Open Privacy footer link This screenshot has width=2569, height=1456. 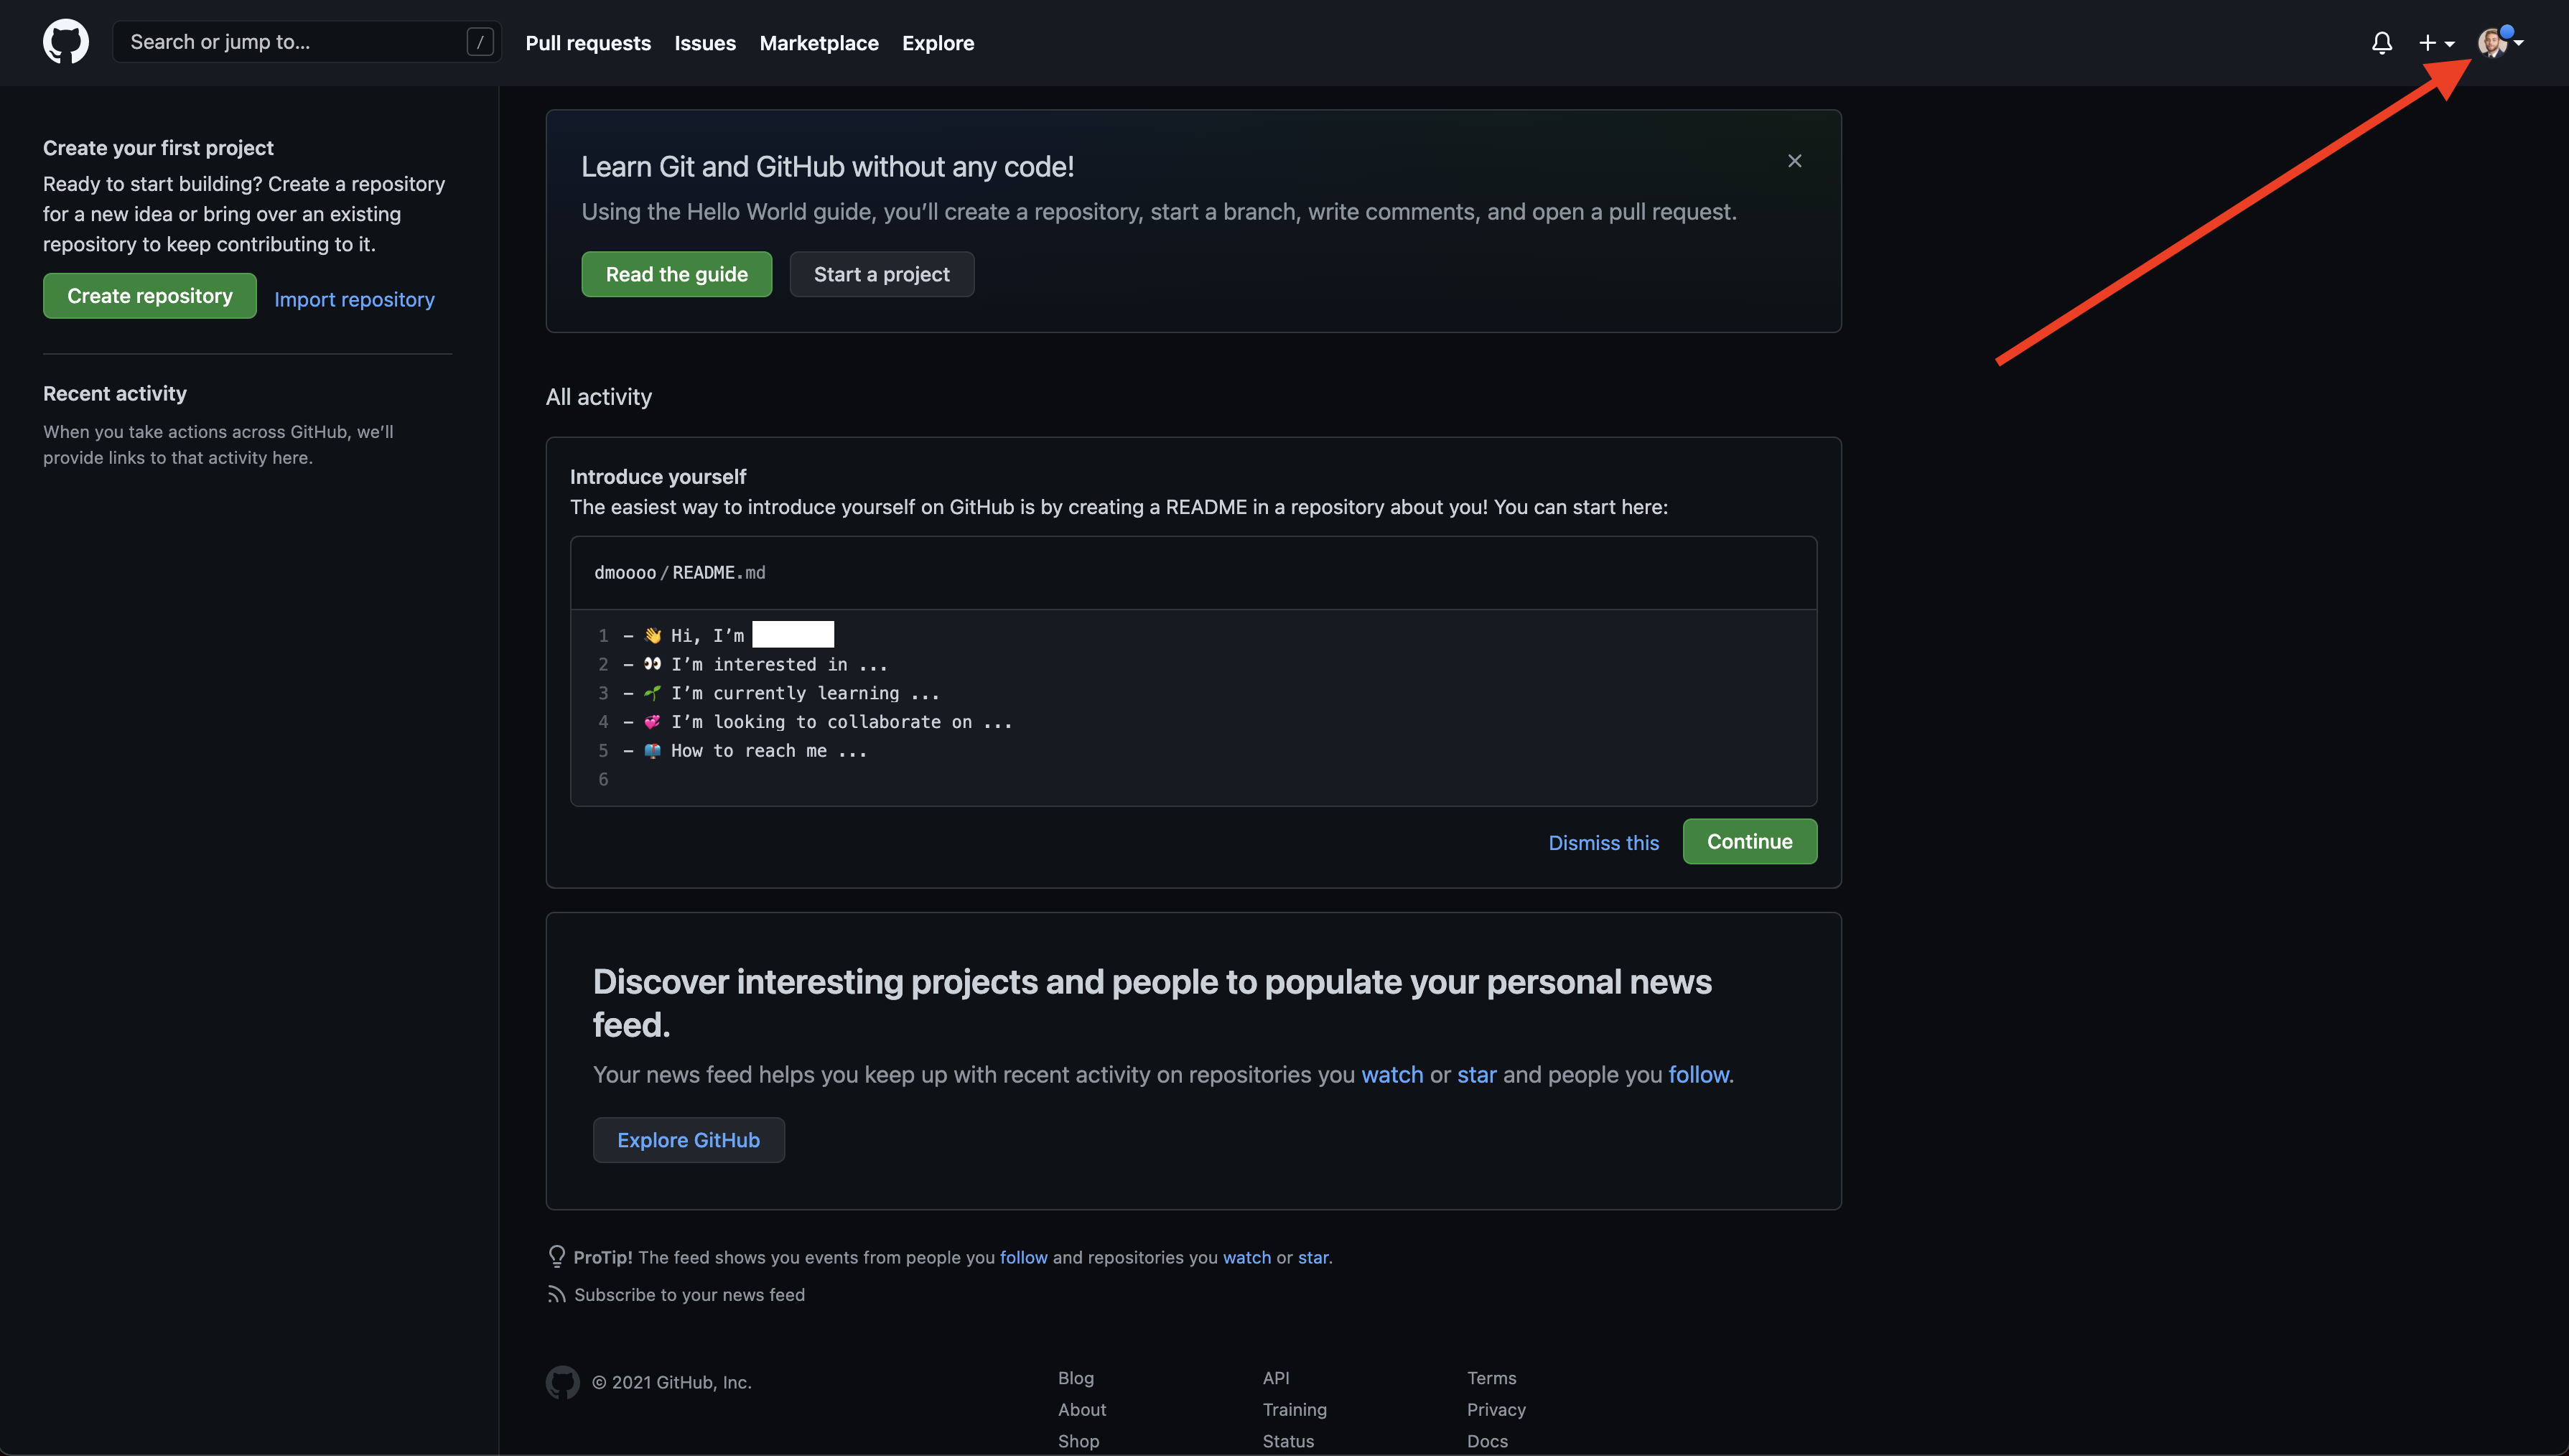click(1497, 1409)
